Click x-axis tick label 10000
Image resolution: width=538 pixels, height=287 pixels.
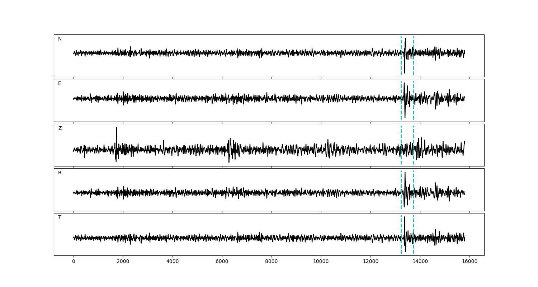321,262
